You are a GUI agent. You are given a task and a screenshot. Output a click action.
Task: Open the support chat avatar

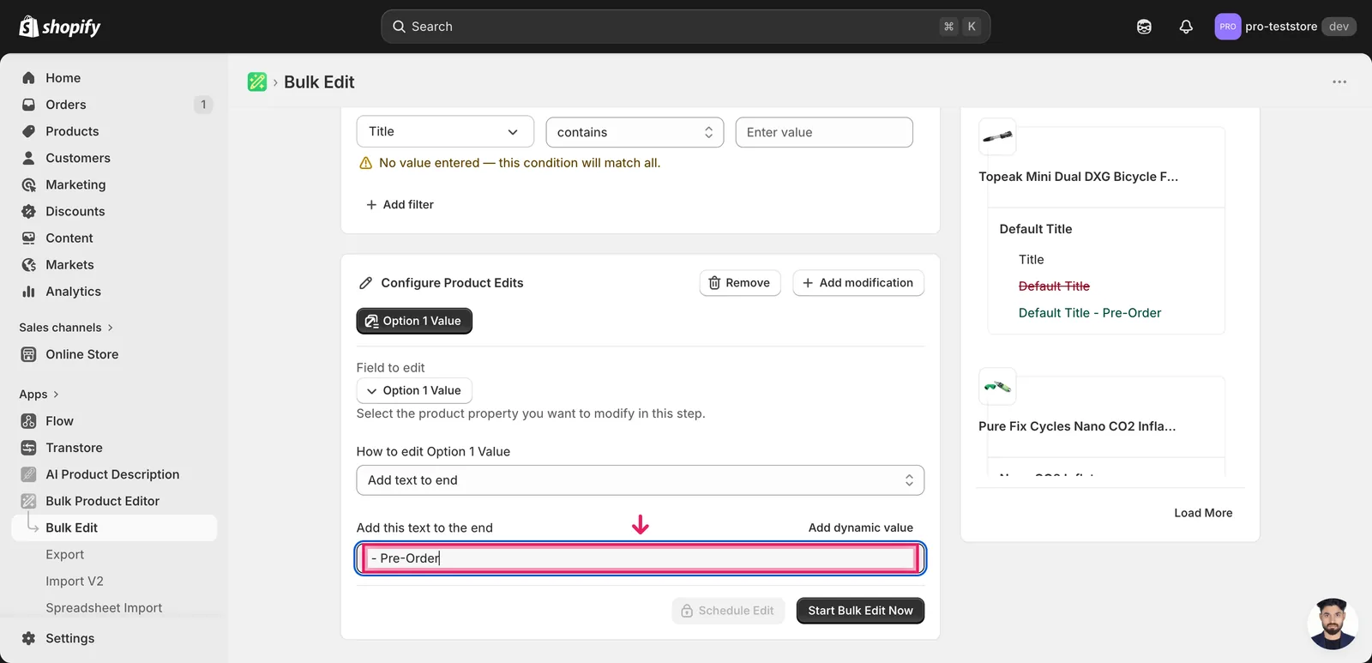1333,624
